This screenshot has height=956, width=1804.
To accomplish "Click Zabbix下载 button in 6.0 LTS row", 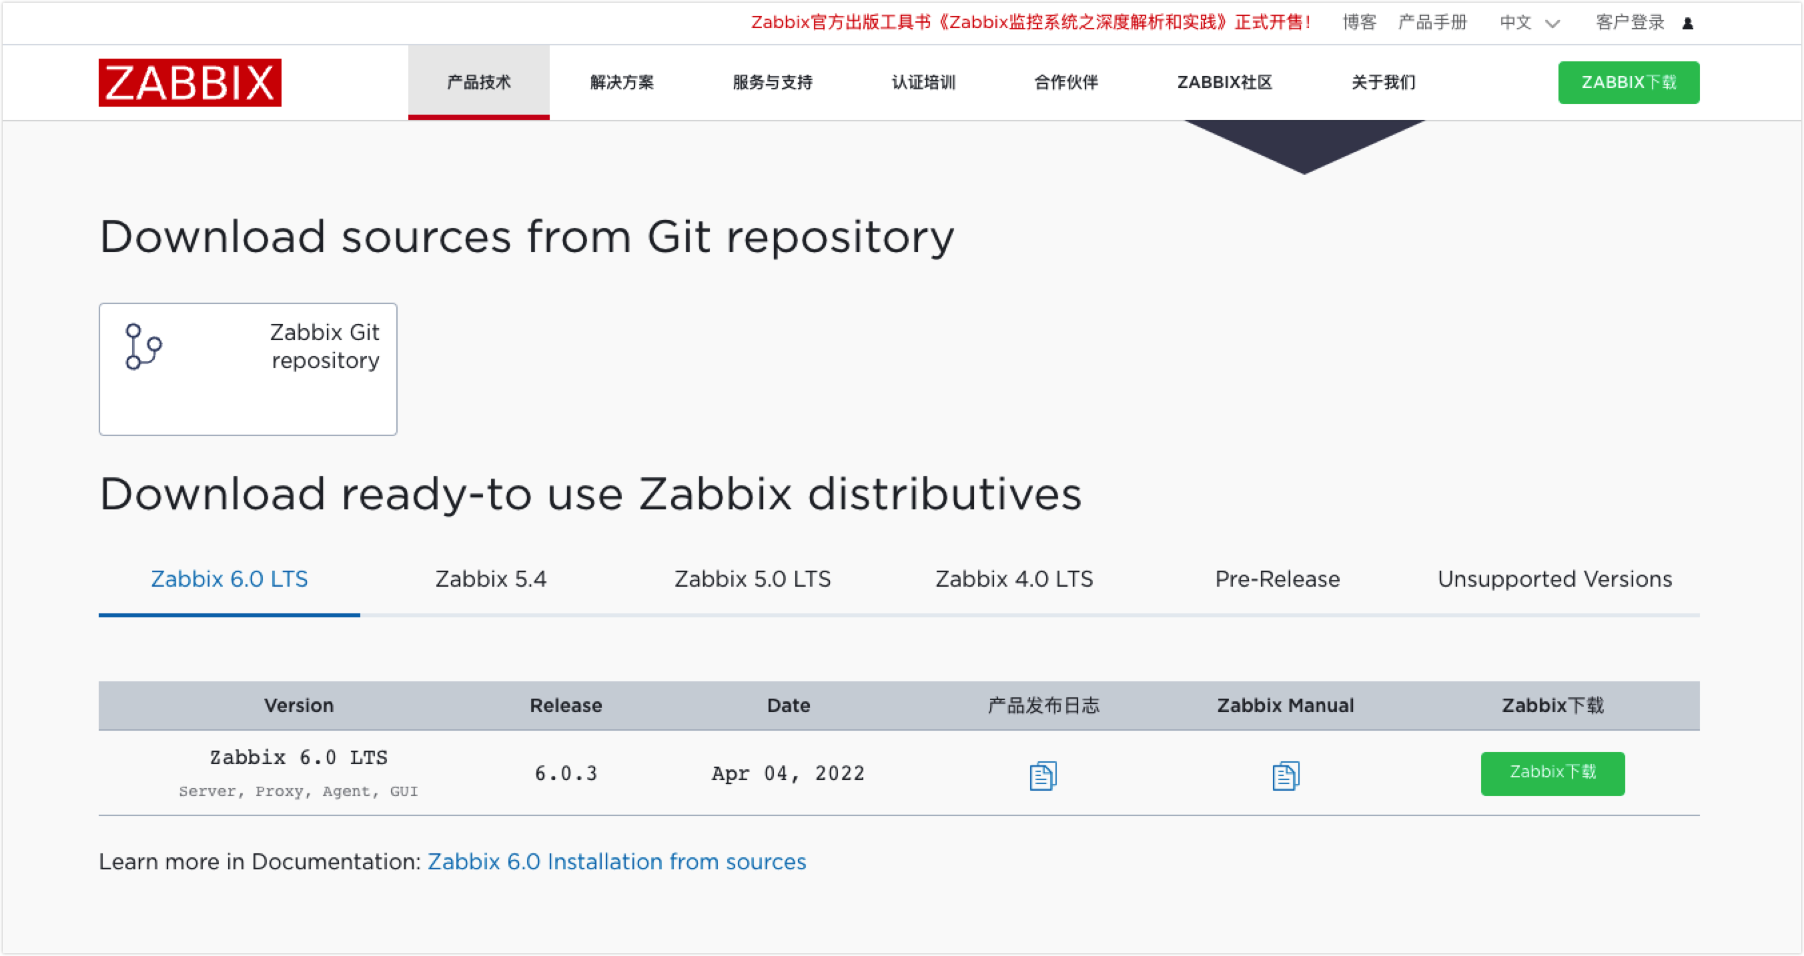I will point(1552,773).
